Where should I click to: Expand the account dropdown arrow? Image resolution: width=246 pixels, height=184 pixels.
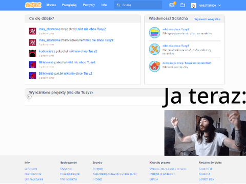pyautogui.click(x=219, y=5)
